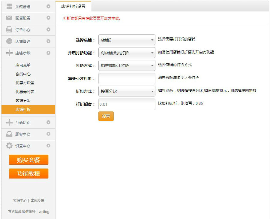Click the 店铺管理 menu label
The height and width of the screenshot is (219, 270).
point(23,41)
